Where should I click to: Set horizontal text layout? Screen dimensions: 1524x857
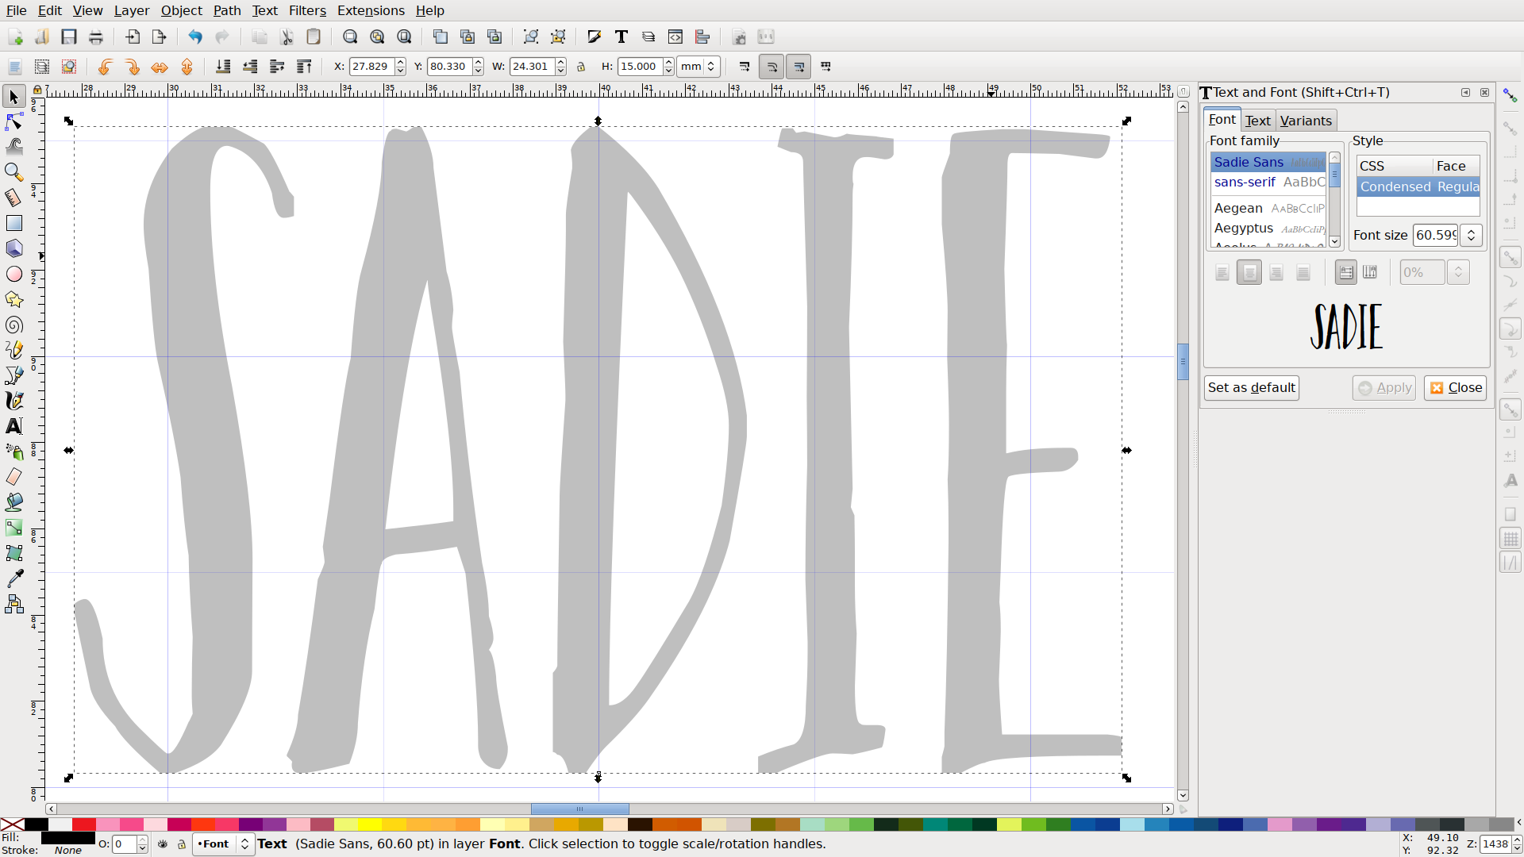click(1346, 272)
